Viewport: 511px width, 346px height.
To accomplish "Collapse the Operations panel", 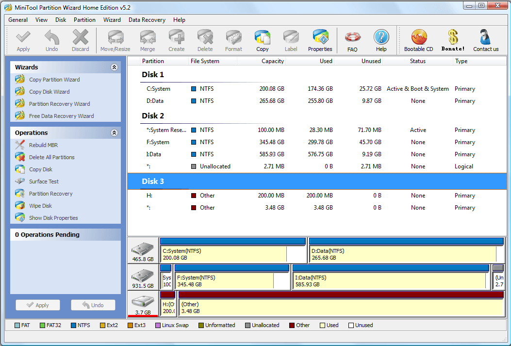I will click(114, 132).
